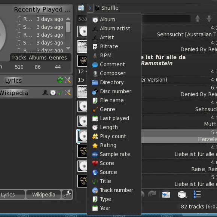Choose Genre from menu

pos(114,110)
